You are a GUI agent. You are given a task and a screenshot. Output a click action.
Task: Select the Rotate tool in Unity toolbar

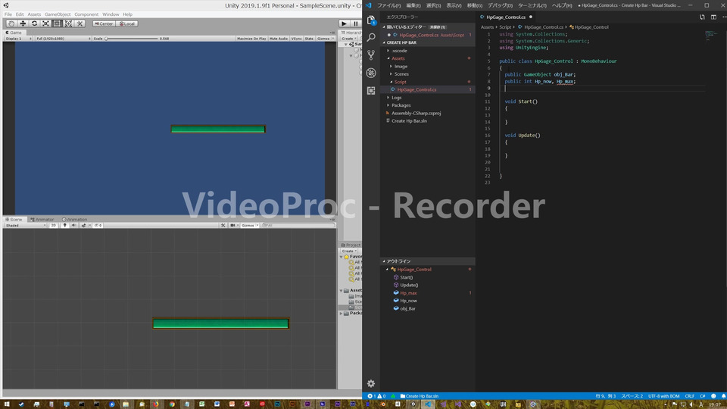(34, 23)
